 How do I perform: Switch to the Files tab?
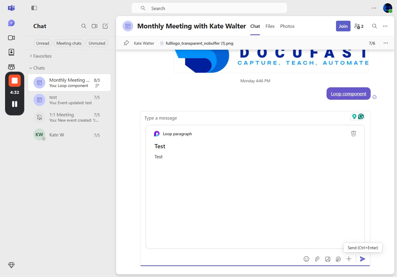point(270,26)
